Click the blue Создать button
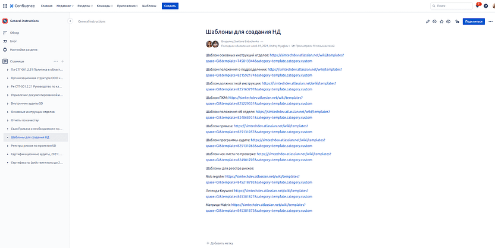Image resolution: width=495 pixels, height=248 pixels. pyautogui.click(x=170, y=5)
